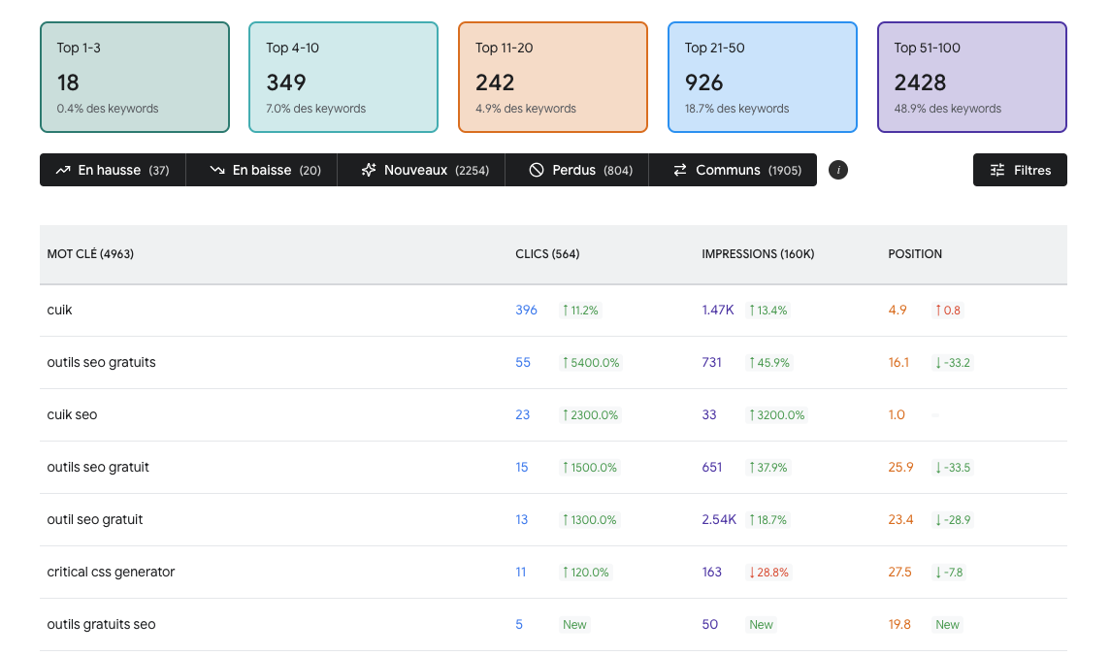
Task: Switch to the Communs (1905) tab
Action: (x=733, y=170)
